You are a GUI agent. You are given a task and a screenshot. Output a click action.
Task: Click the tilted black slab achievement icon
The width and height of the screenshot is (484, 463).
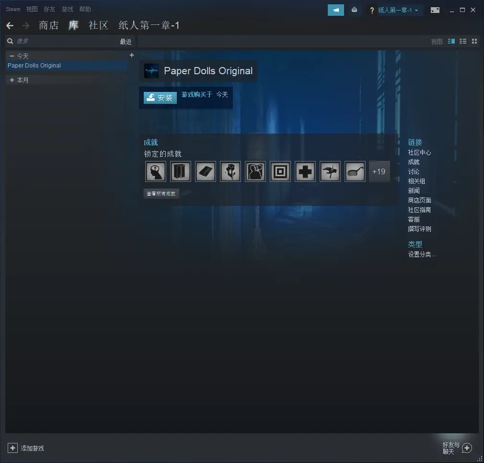(x=206, y=171)
